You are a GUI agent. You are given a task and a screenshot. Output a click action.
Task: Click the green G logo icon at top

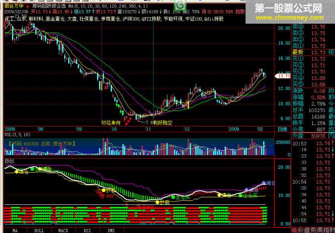coord(180,4)
